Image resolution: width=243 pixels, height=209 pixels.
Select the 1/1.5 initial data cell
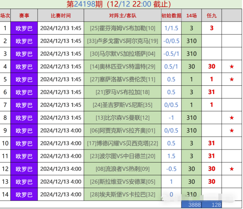pos(171,28)
